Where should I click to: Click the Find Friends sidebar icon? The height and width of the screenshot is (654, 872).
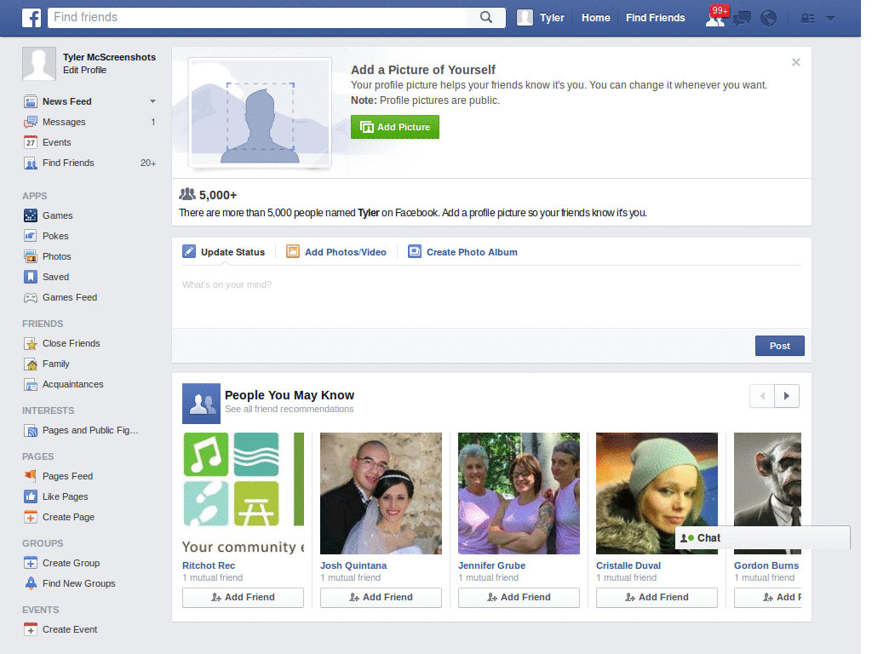point(31,163)
